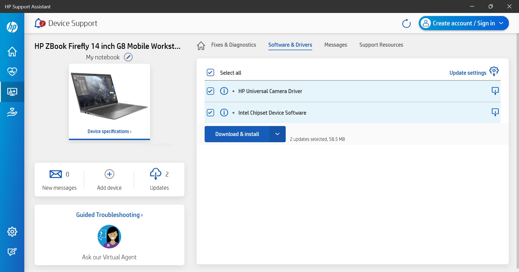Expand the Download & install dropdown arrow

coord(277,134)
